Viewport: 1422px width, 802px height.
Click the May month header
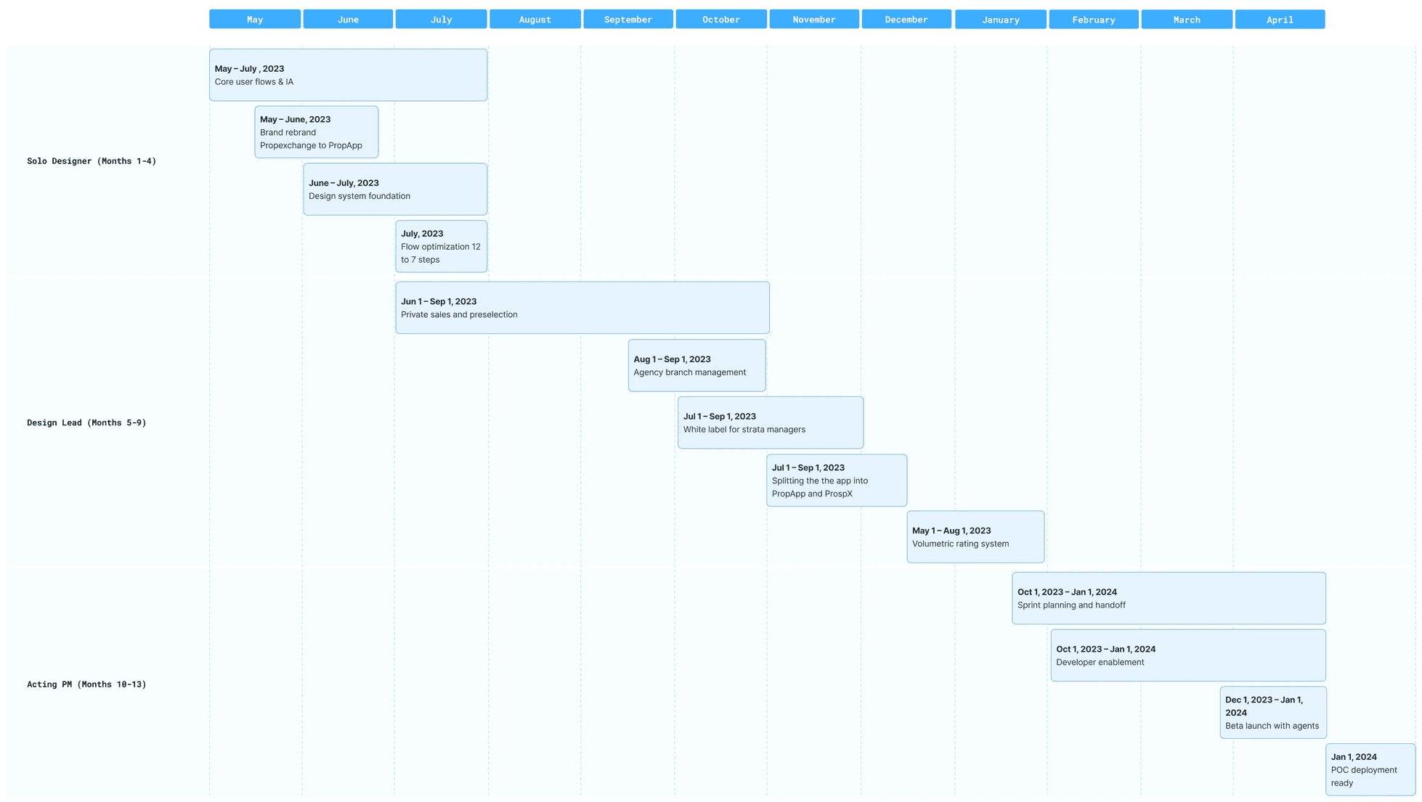click(x=254, y=20)
